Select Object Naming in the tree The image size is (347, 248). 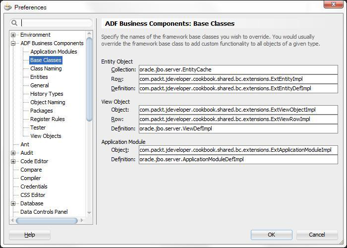[x=48, y=102]
